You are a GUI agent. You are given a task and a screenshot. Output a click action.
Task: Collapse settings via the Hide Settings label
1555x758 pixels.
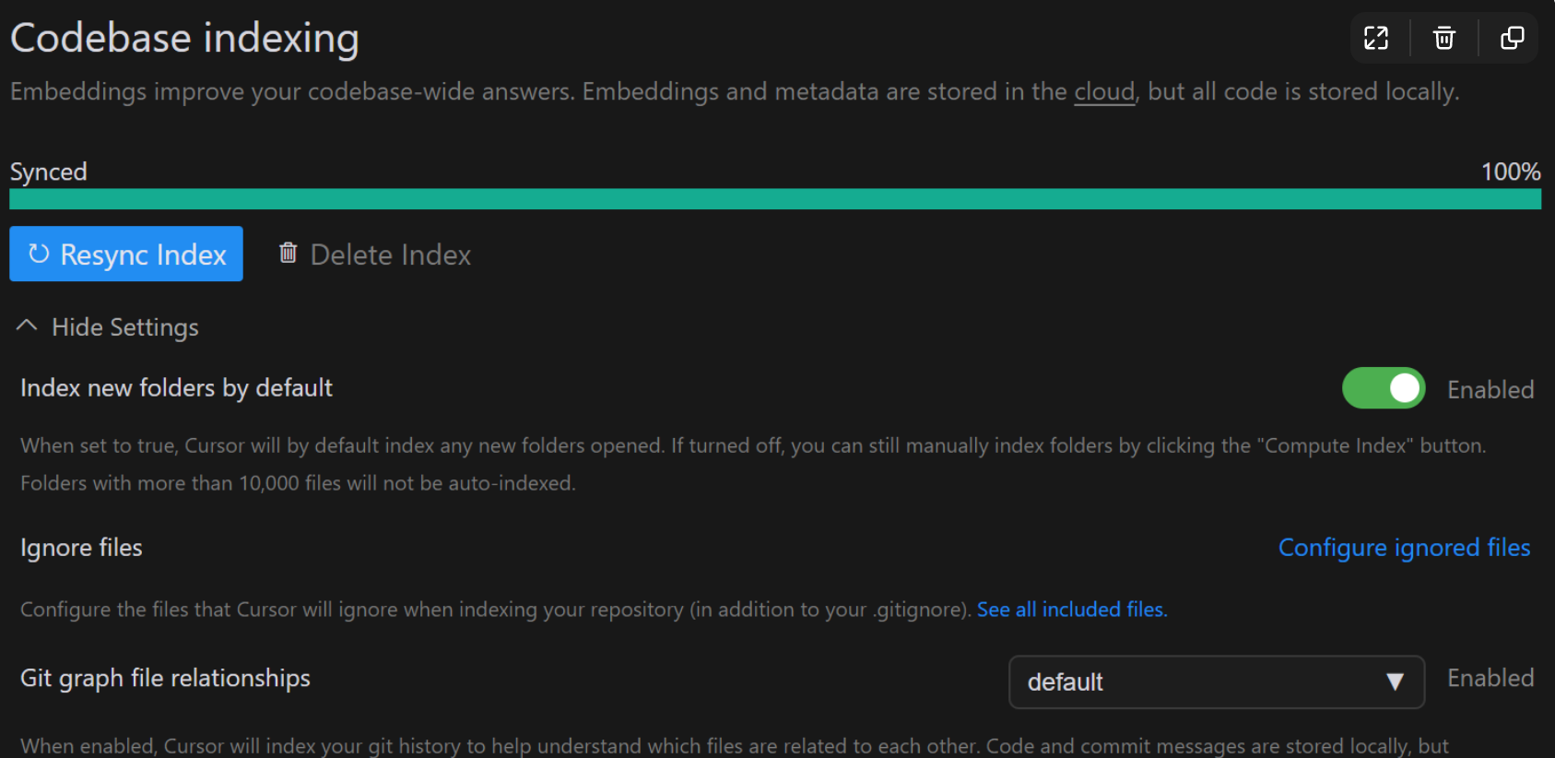125,327
